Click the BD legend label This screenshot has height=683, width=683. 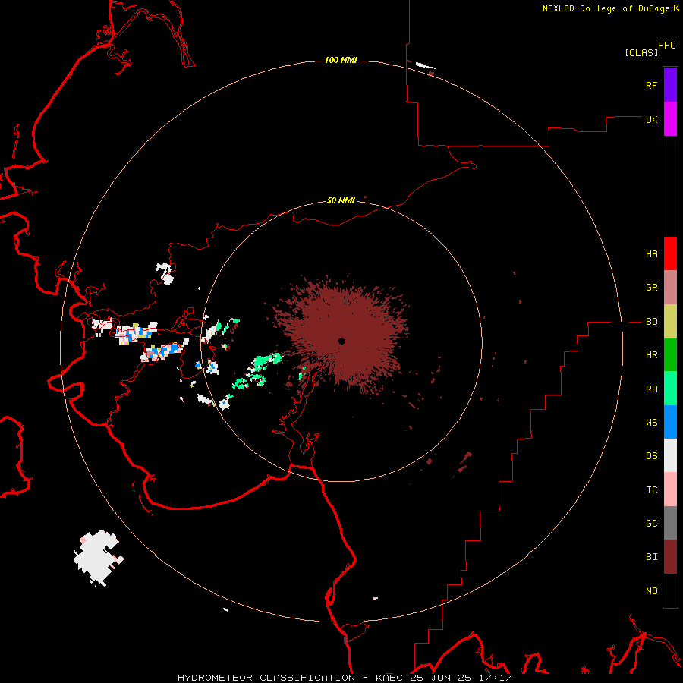coord(652,322)
